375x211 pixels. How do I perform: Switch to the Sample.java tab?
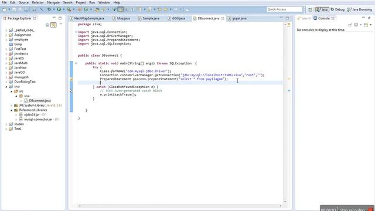[149, 18]
